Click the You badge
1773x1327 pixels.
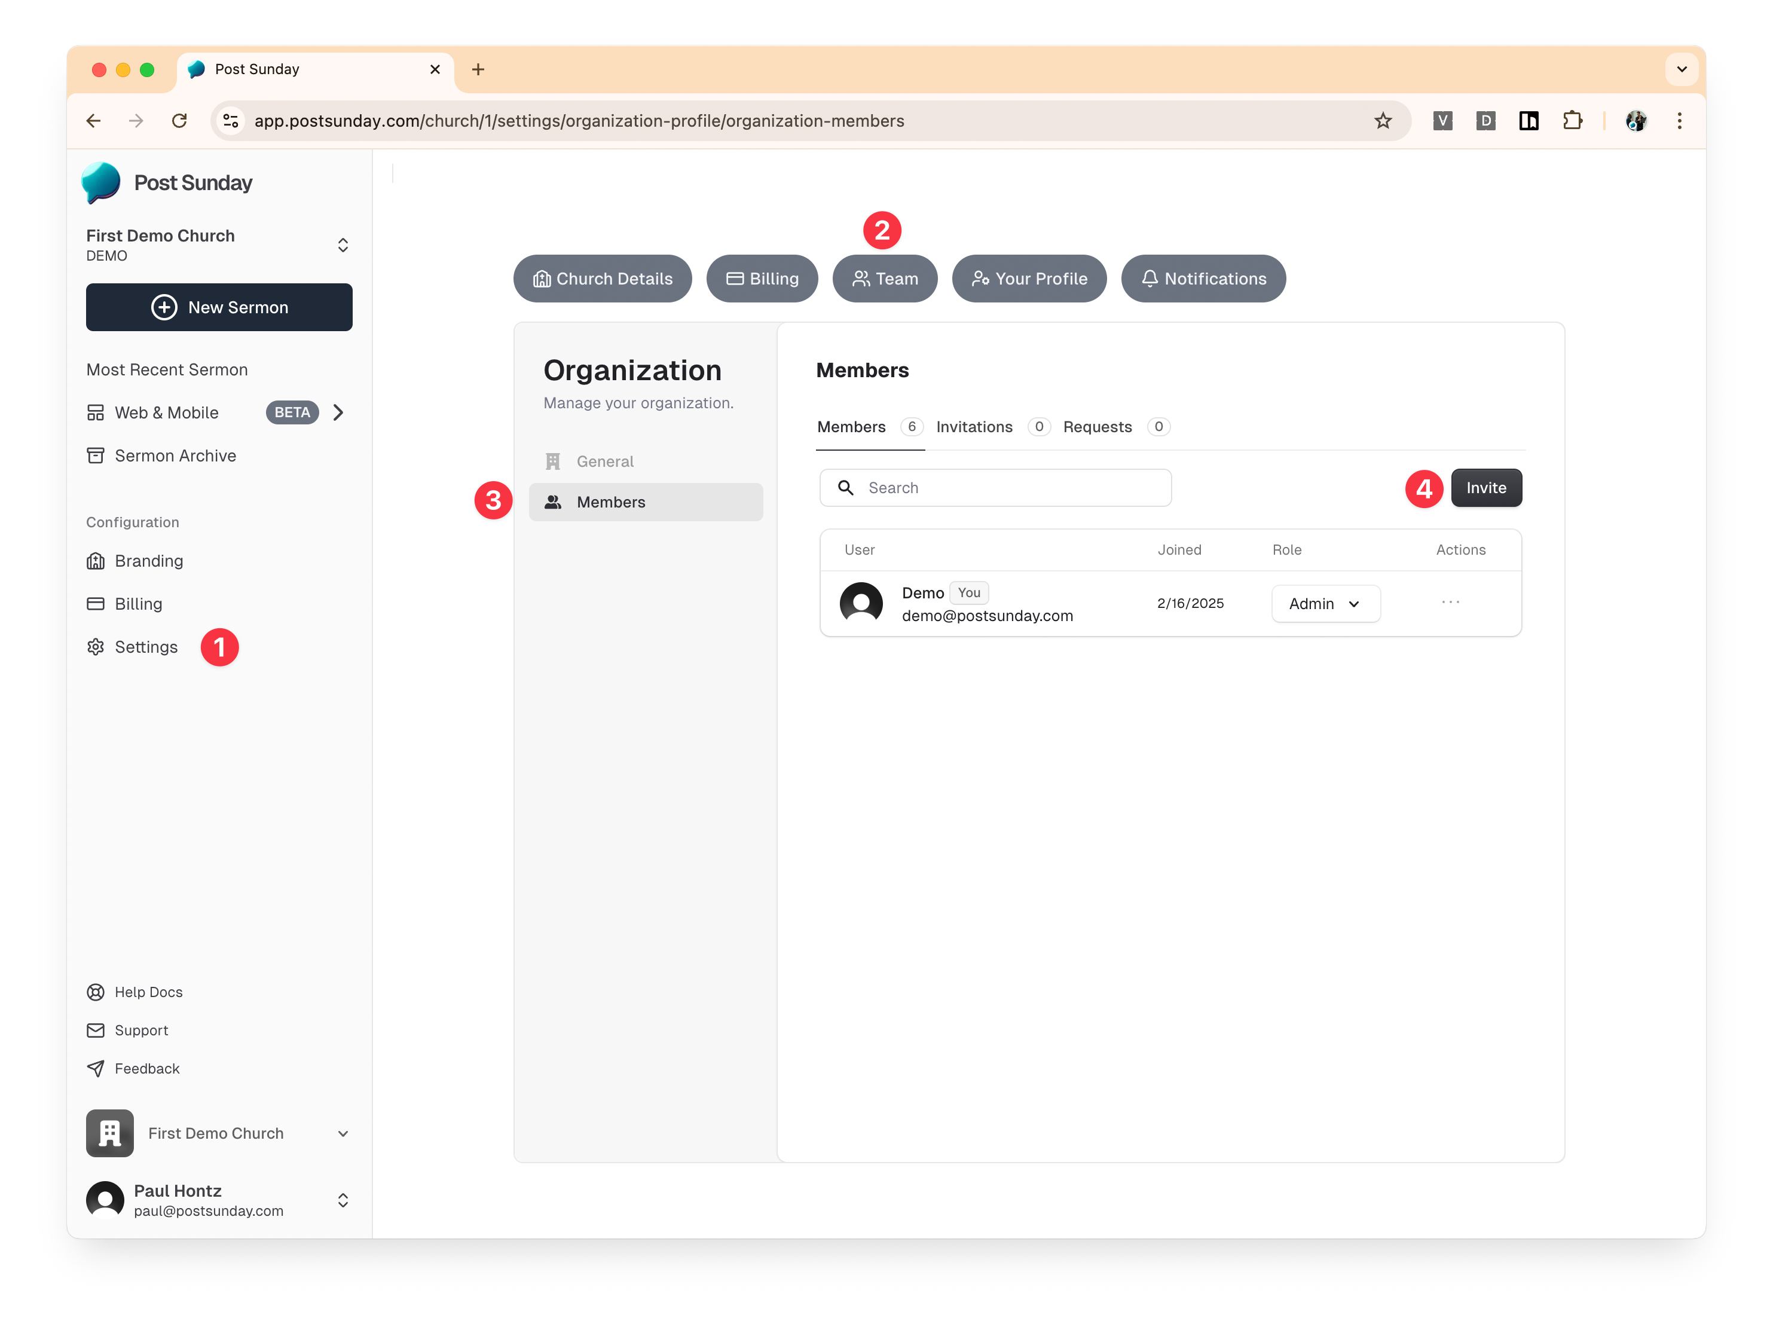tap(969, 593)
